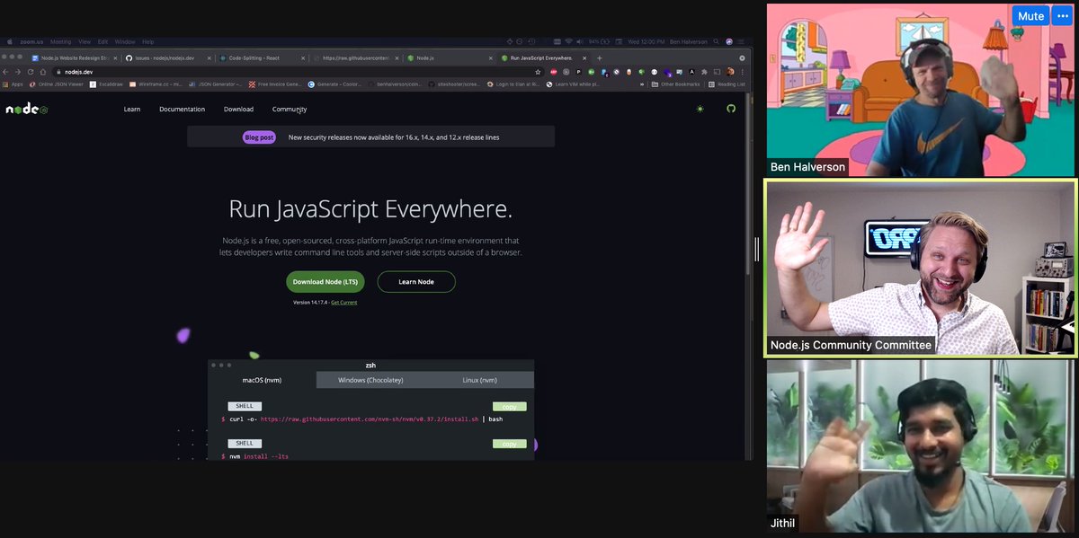Click the Chrome profile avatar
This screenshot has width=1079, height=538.
coord(730,72)
